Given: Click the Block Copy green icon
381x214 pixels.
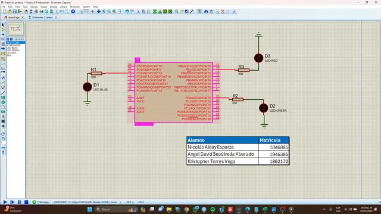Looking at the screenshot, I should pyautogui.click(x=155, y=11).
